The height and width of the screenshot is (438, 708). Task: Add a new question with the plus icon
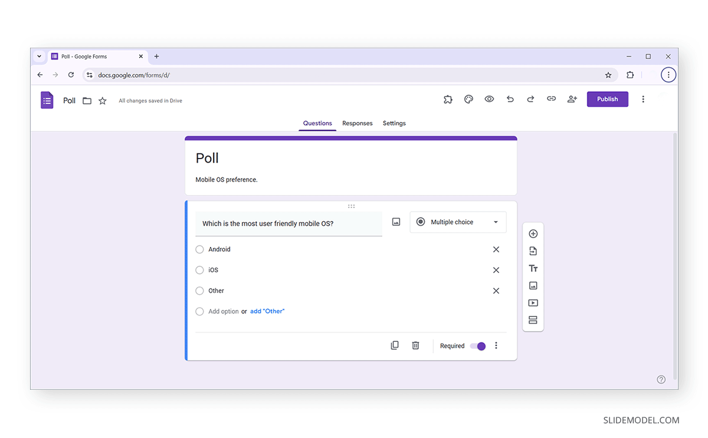[533, 233]
